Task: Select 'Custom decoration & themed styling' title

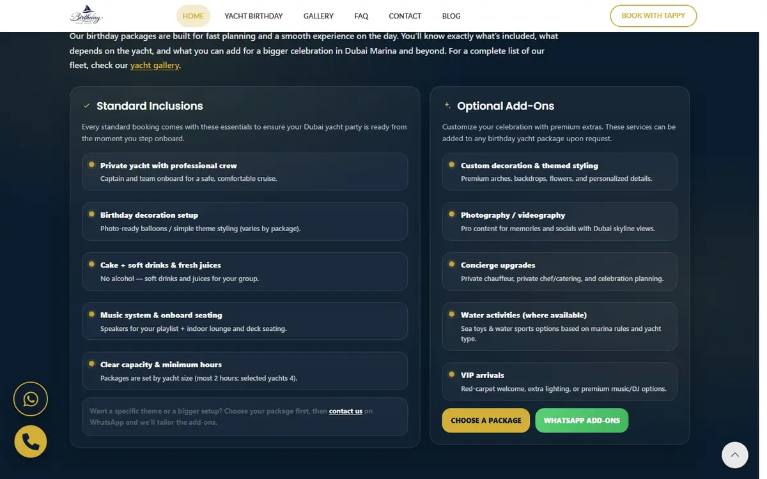Action: point(529,165)
